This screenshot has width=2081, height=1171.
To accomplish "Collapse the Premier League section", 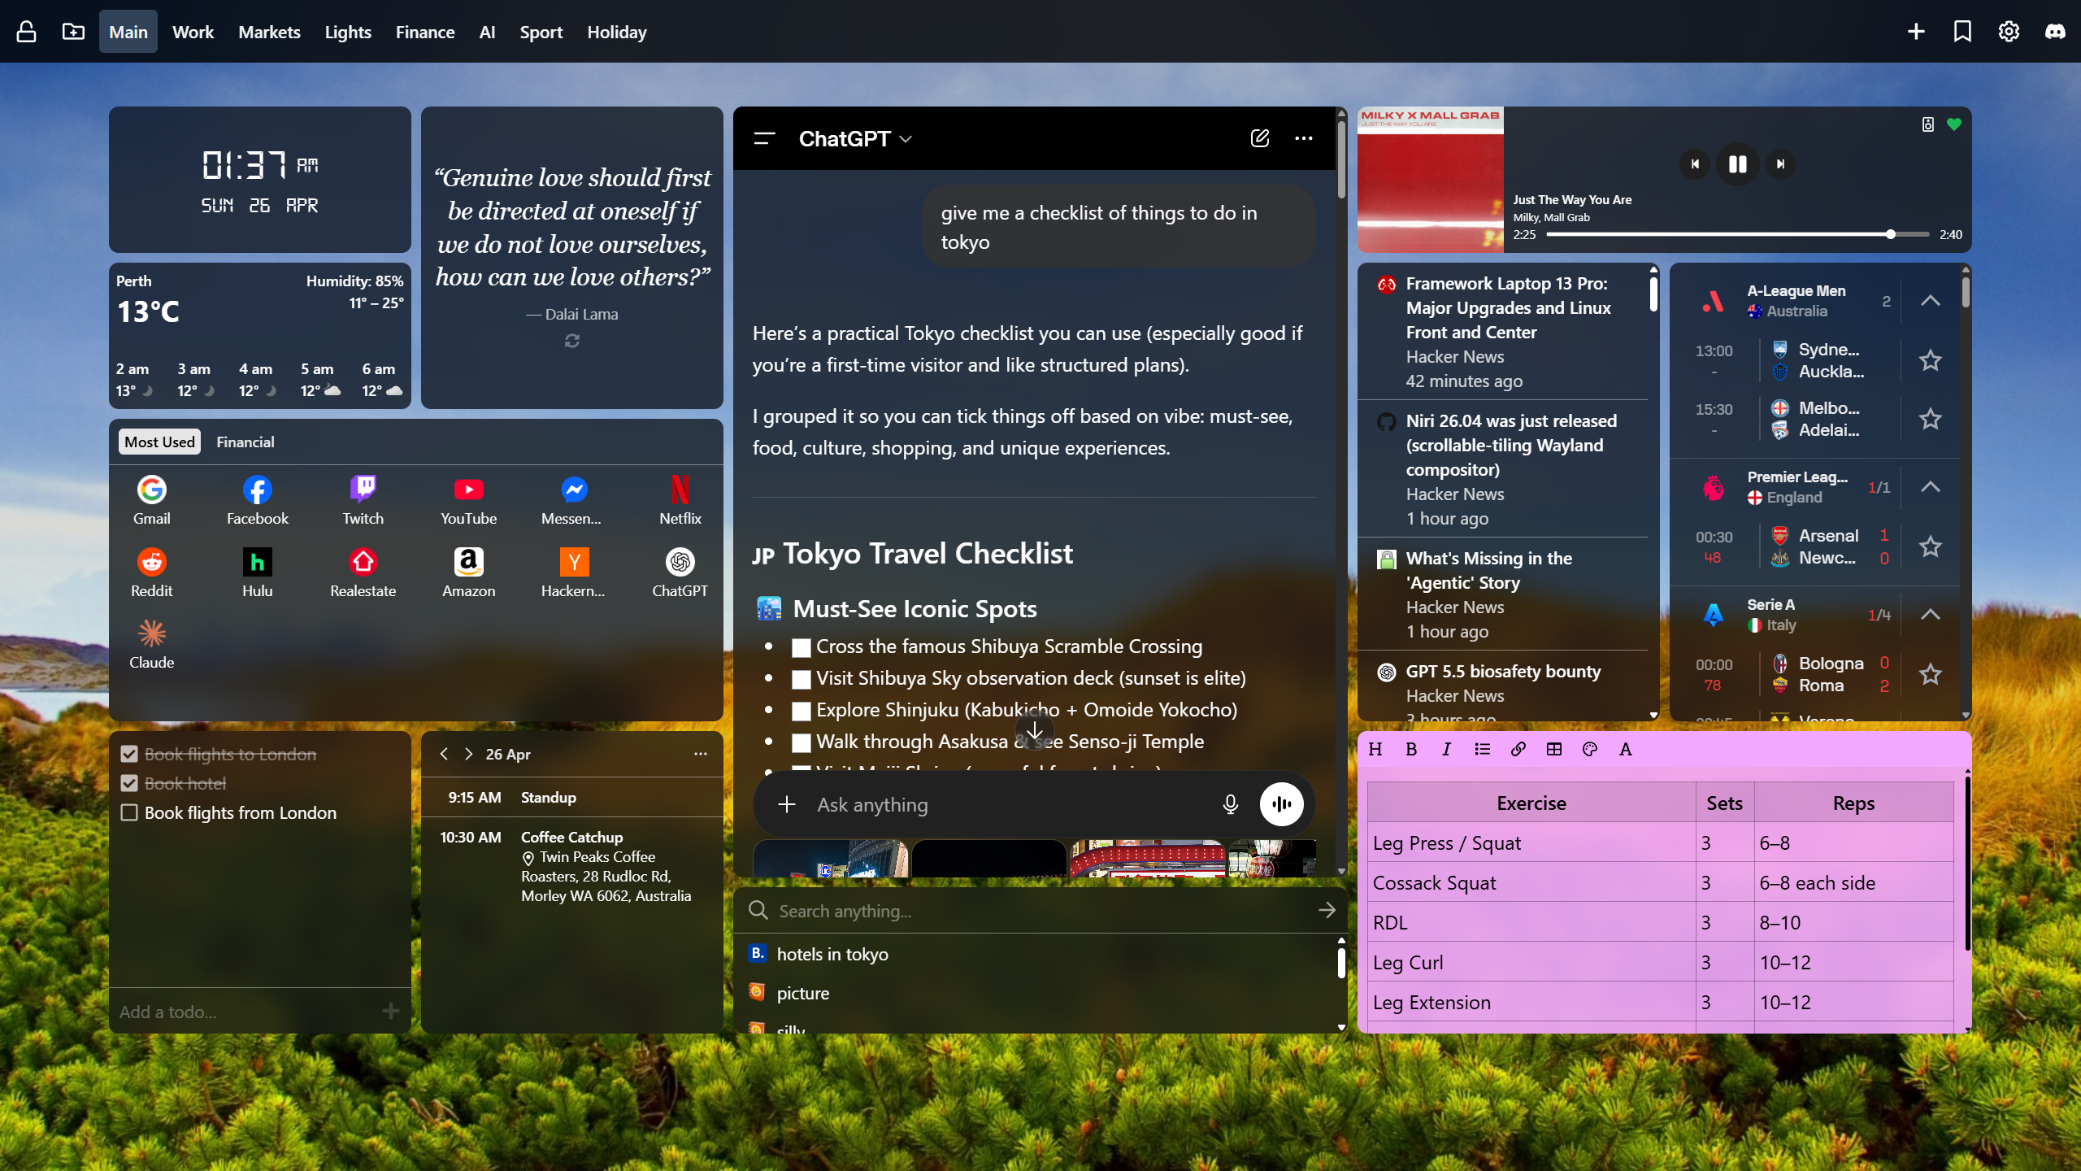I will [1930, 487].
